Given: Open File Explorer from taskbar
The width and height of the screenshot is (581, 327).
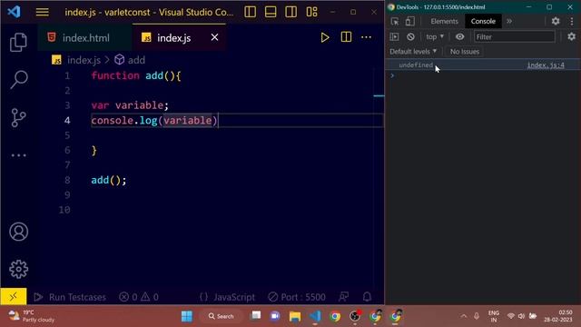Looking at the screenshot, I should [x=295, y=316].
